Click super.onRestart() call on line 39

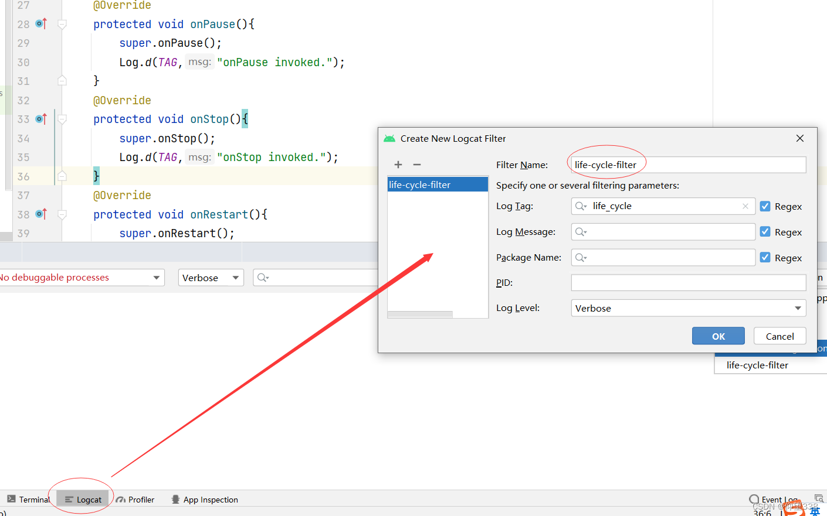[177, 233]
